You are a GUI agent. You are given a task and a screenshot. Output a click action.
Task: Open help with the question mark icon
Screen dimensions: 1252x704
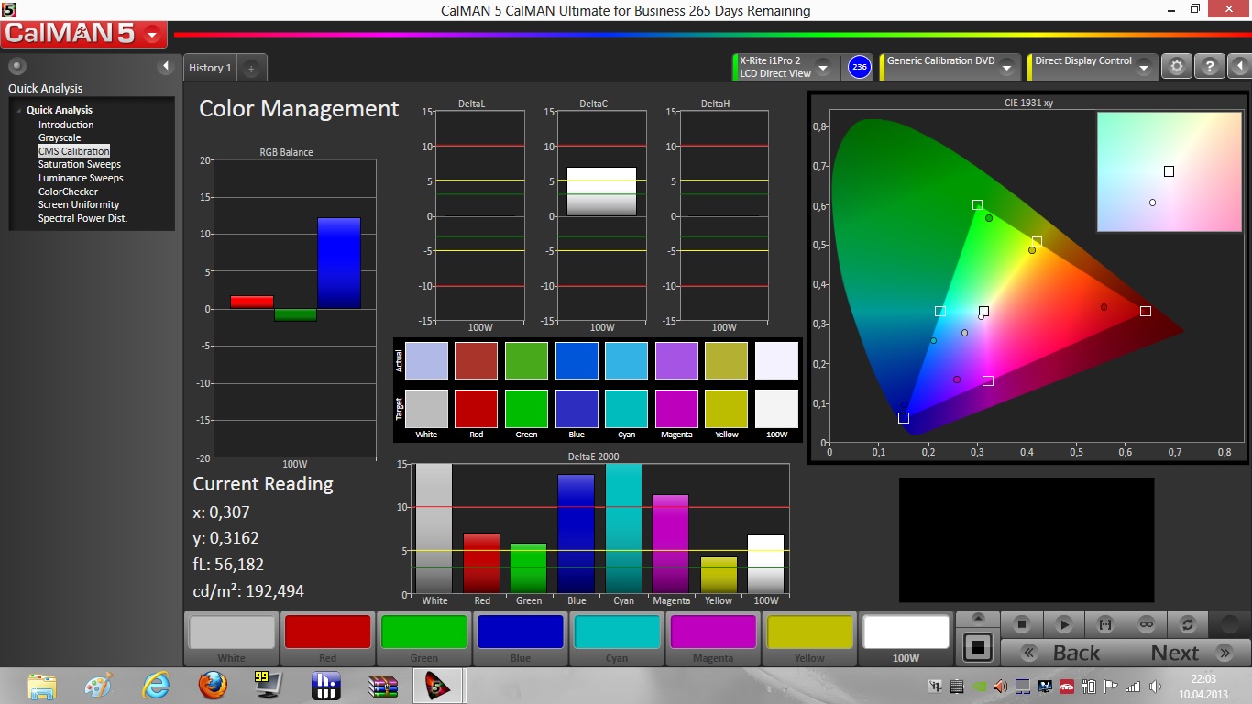(1210, 67)
